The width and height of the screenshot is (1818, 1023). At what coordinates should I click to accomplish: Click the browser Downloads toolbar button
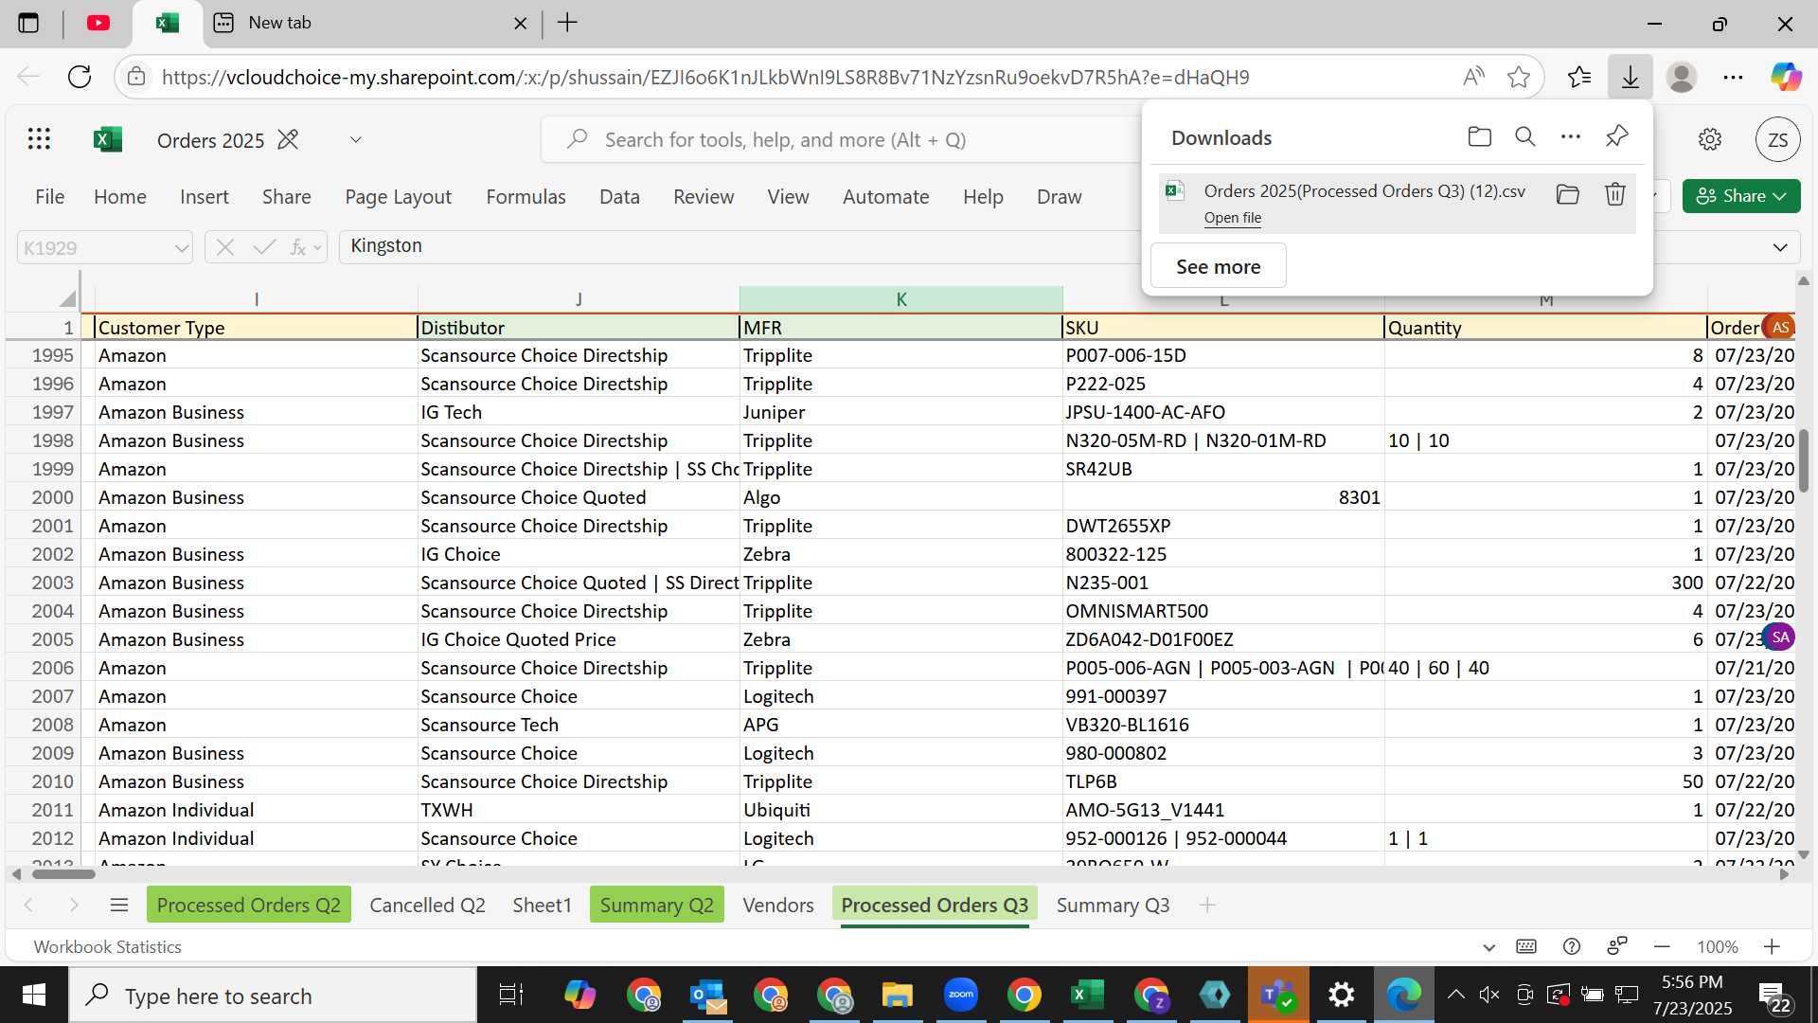click(x=1630, y=77)
